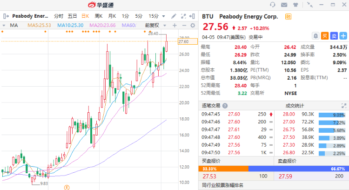Click the 成交统计 section header
The image size is (349, 190).
click(295, 106)
